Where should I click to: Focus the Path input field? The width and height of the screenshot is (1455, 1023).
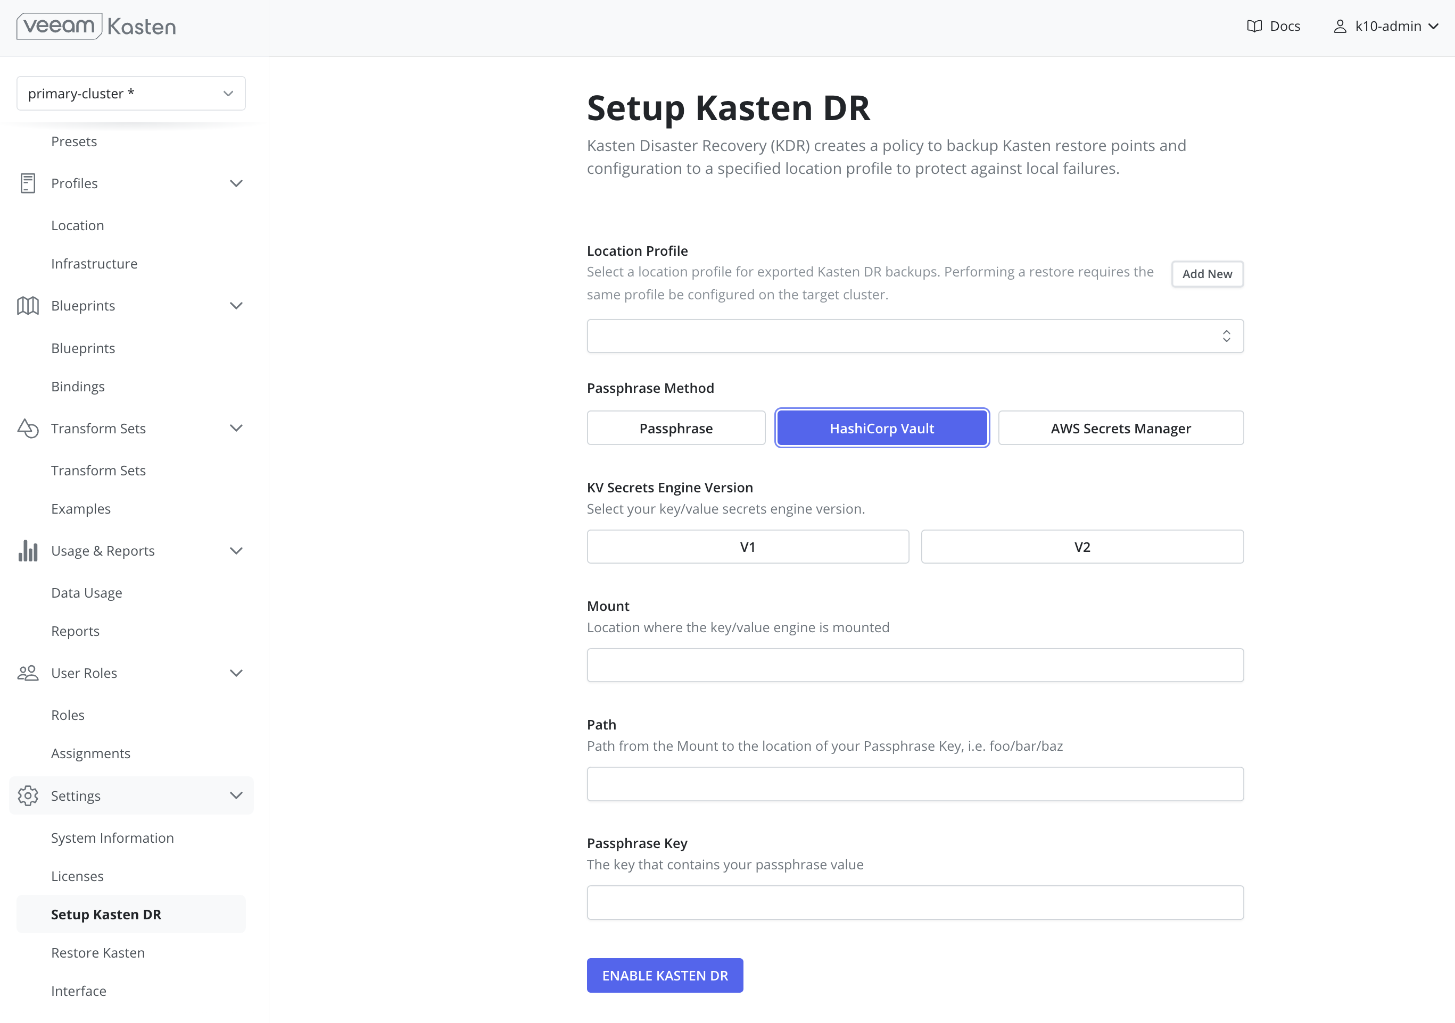point(915,784)
